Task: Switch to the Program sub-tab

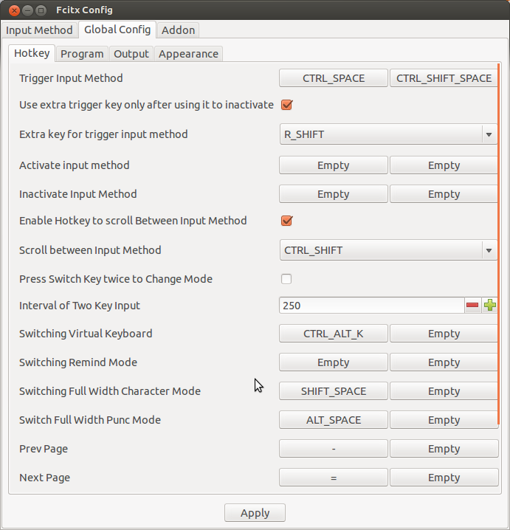Action: [x=82, y=54]
